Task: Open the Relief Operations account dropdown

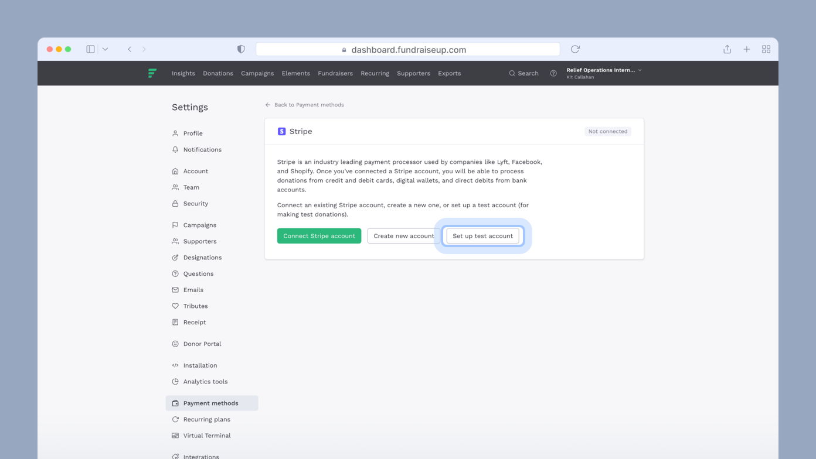Action: coord(604,73)
